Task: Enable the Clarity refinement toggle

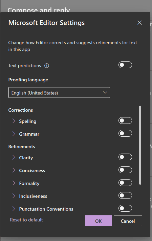Action: [125, 157]
